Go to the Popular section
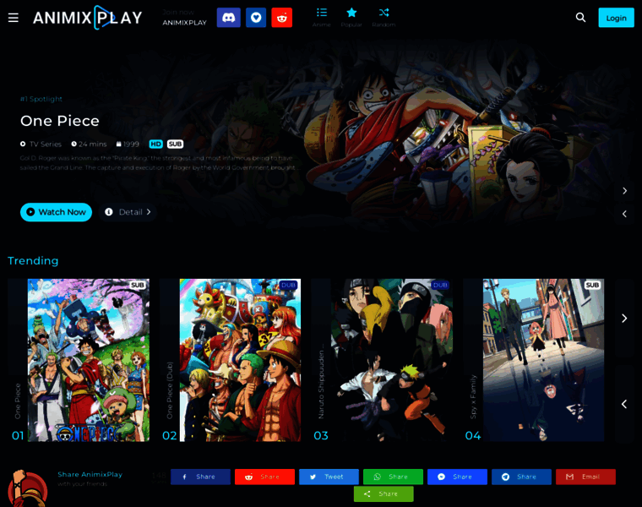 (351, 18)
